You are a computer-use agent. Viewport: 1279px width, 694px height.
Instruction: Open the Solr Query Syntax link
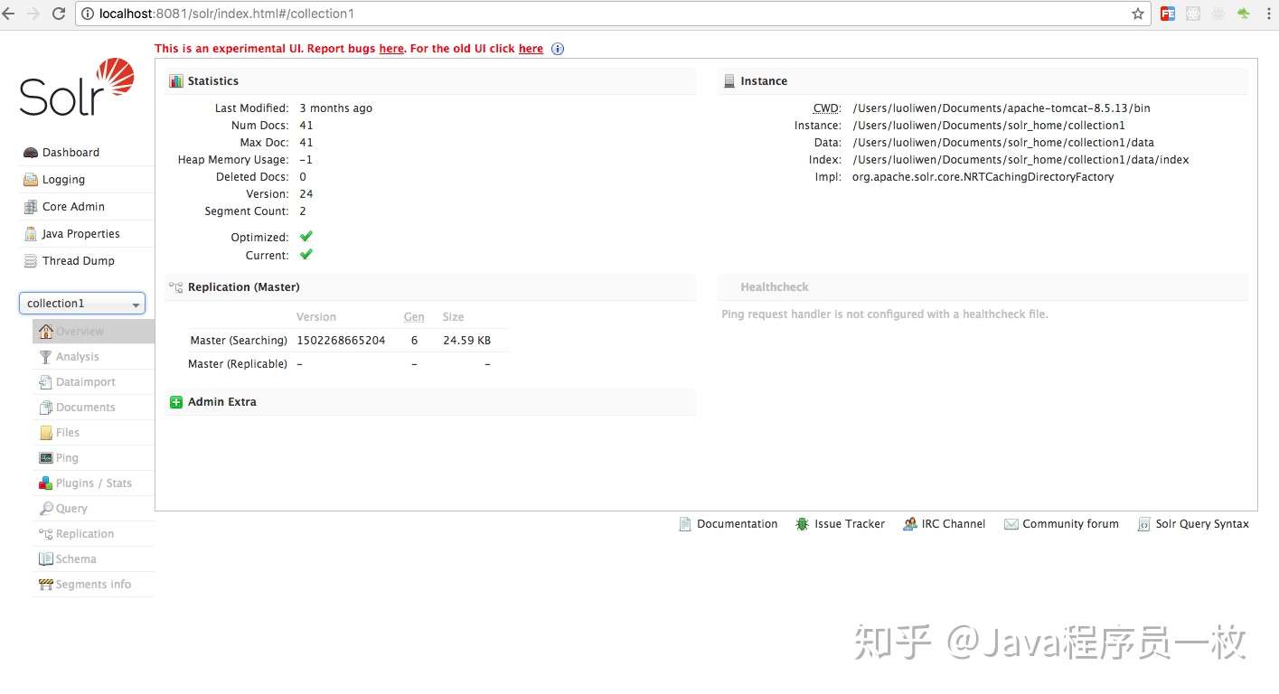[1202, 524]
